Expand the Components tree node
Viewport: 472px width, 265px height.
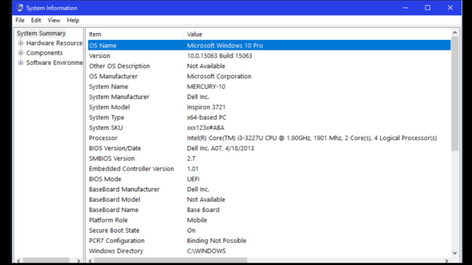click(21, 53)
